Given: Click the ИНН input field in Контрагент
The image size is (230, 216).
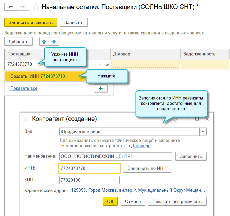Looking at the screenshot, I should 89,168.
